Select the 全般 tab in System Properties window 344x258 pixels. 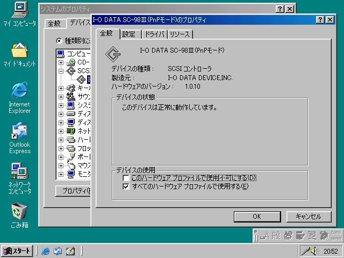tap(55, 24)
